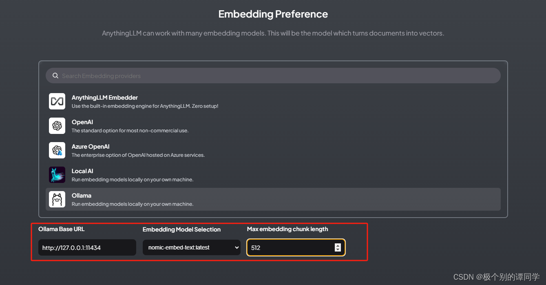The width and height of the screenshot is (546, 285).
Task: Click the Local AI llama icon
Action: pos(57,175)
